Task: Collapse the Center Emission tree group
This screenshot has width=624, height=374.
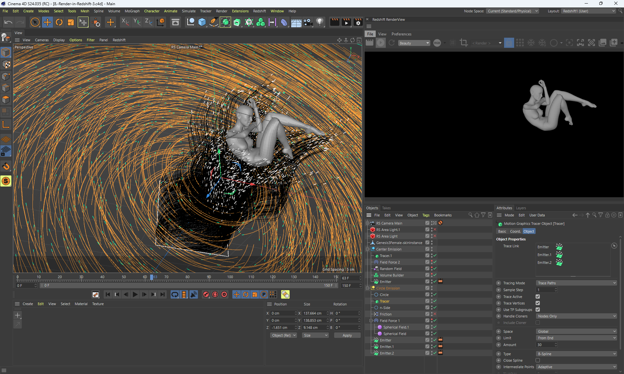Action: pyautogui.click(x=368, y=249)
